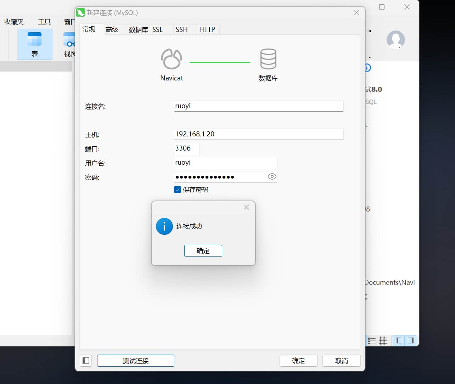The height and width of the screenshot is (384, 455).
Task: Switch to list view icon in main window
Action: pos(372,341)
